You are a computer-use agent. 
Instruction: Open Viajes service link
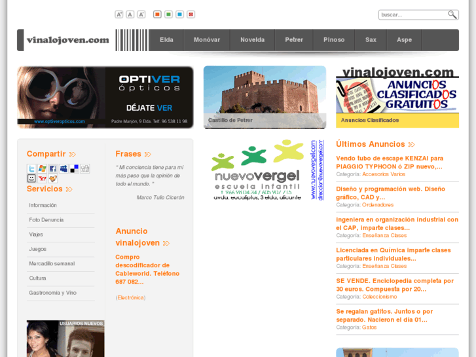coord(36,235)
